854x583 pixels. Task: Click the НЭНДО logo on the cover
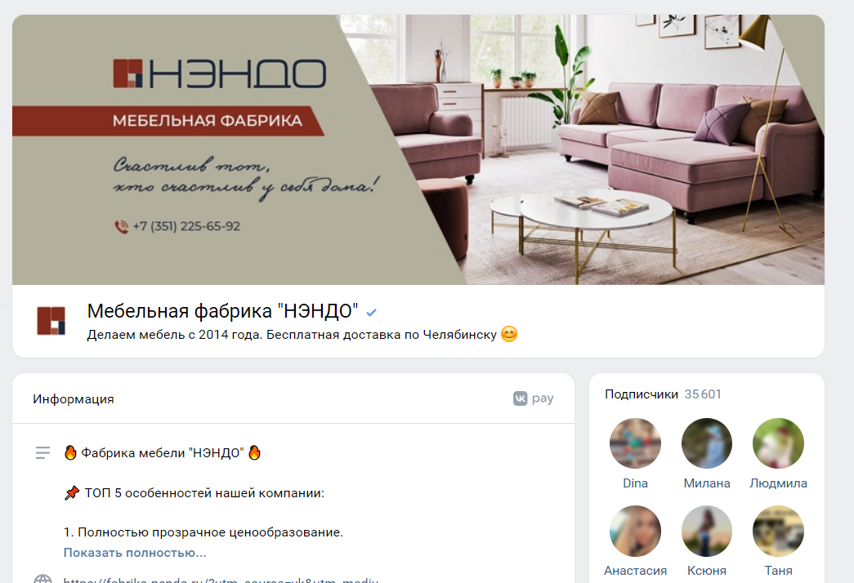pyautogui.click(x=220, y=73)
